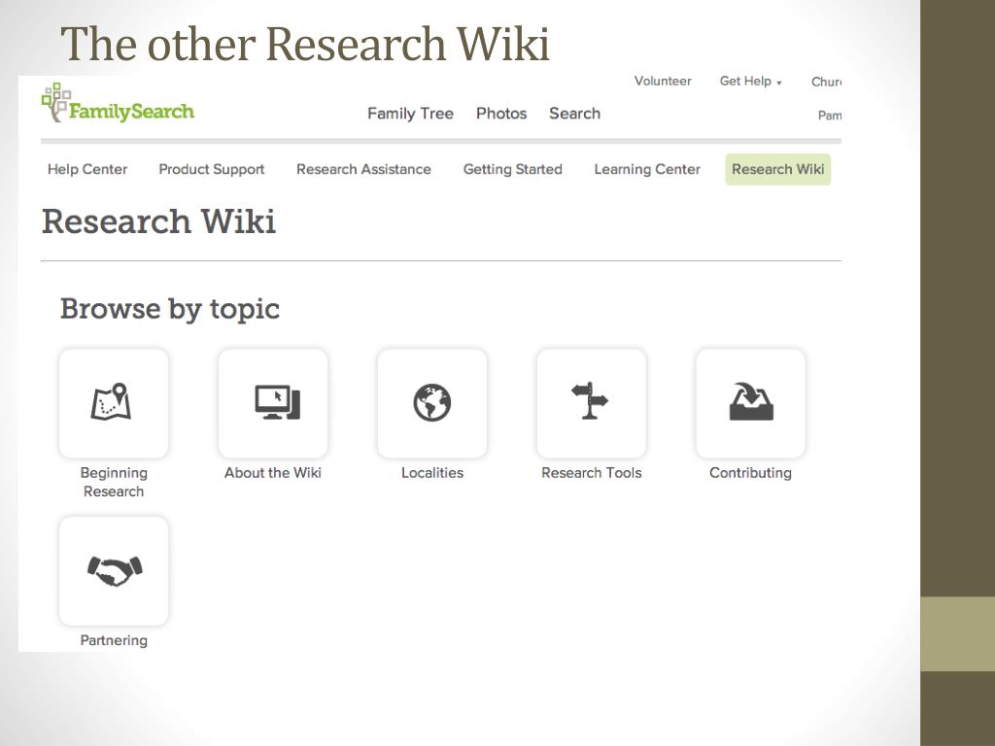Click the Research Tools label
The height and width of the screenshot is (746, 995).
point(592,473)
